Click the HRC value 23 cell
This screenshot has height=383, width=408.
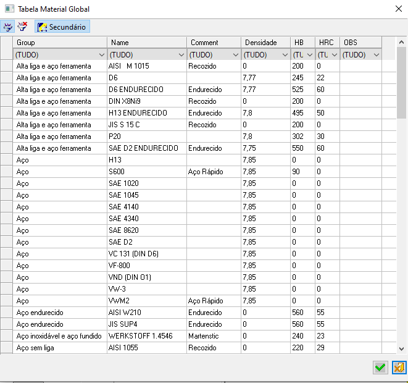(x=328, y=336)
